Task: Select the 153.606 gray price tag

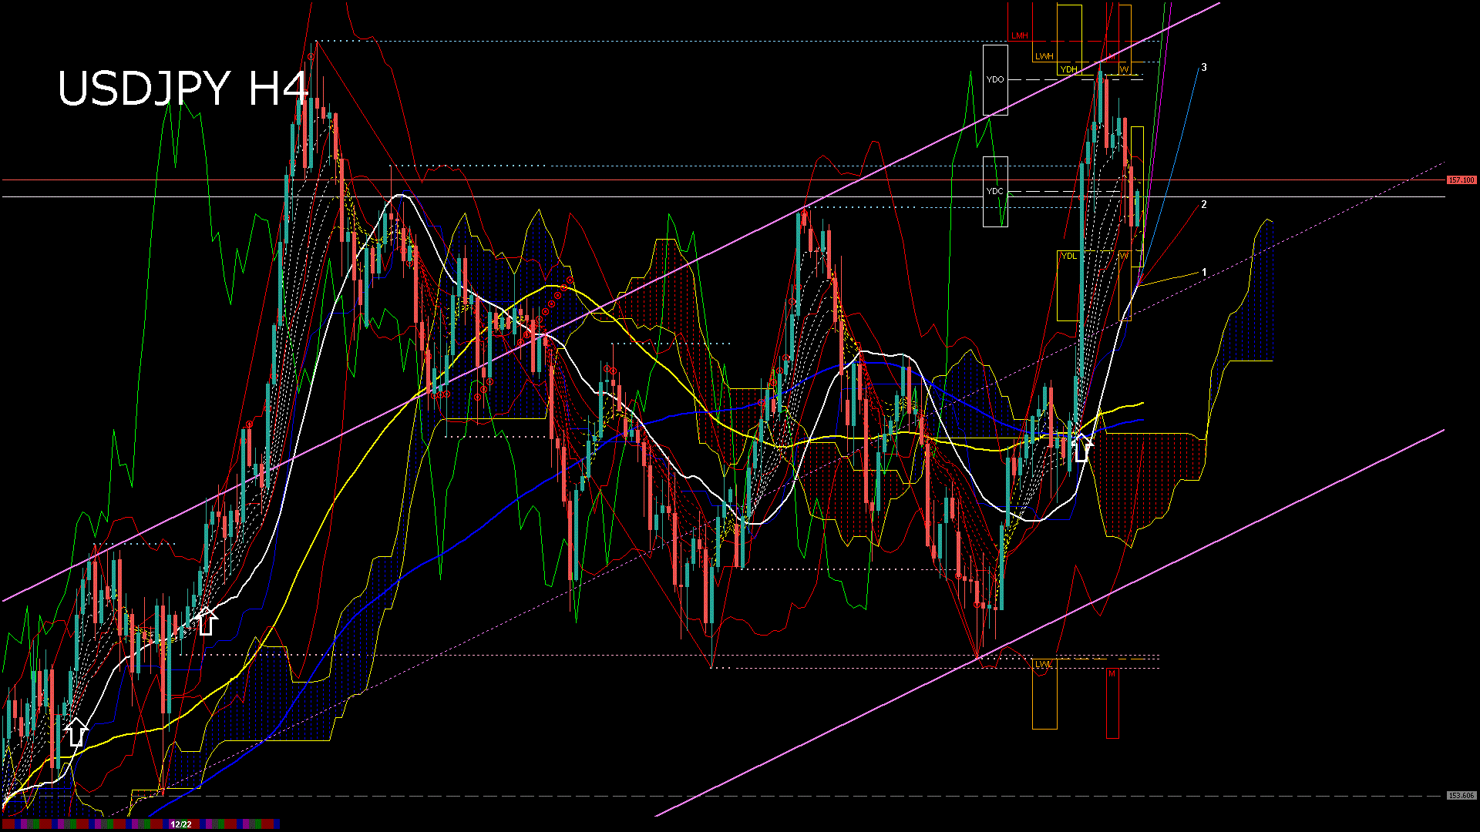Action: point(1461,796)
